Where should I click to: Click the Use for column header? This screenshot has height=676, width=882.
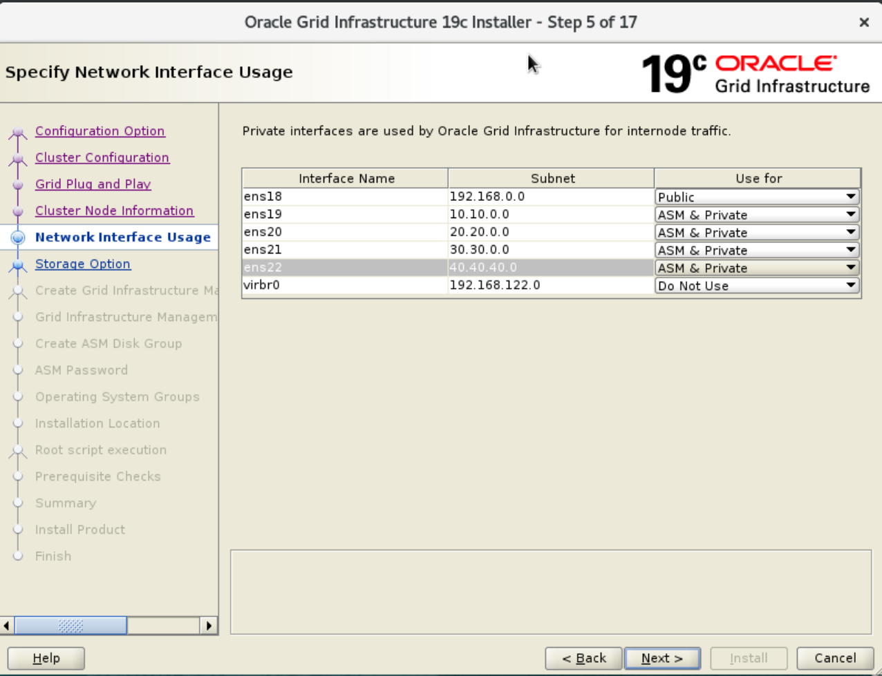[758, 178]
